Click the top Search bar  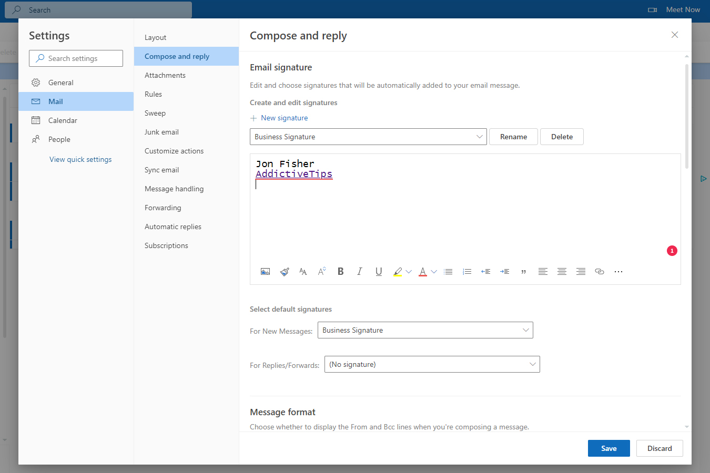point(98,10)
